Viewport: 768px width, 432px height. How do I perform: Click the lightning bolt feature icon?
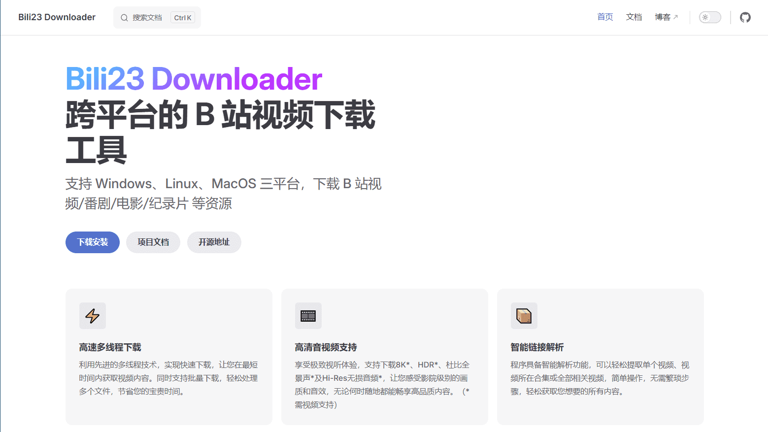pos(93,316)
